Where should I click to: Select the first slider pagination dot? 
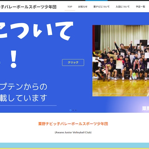point(70,110)
